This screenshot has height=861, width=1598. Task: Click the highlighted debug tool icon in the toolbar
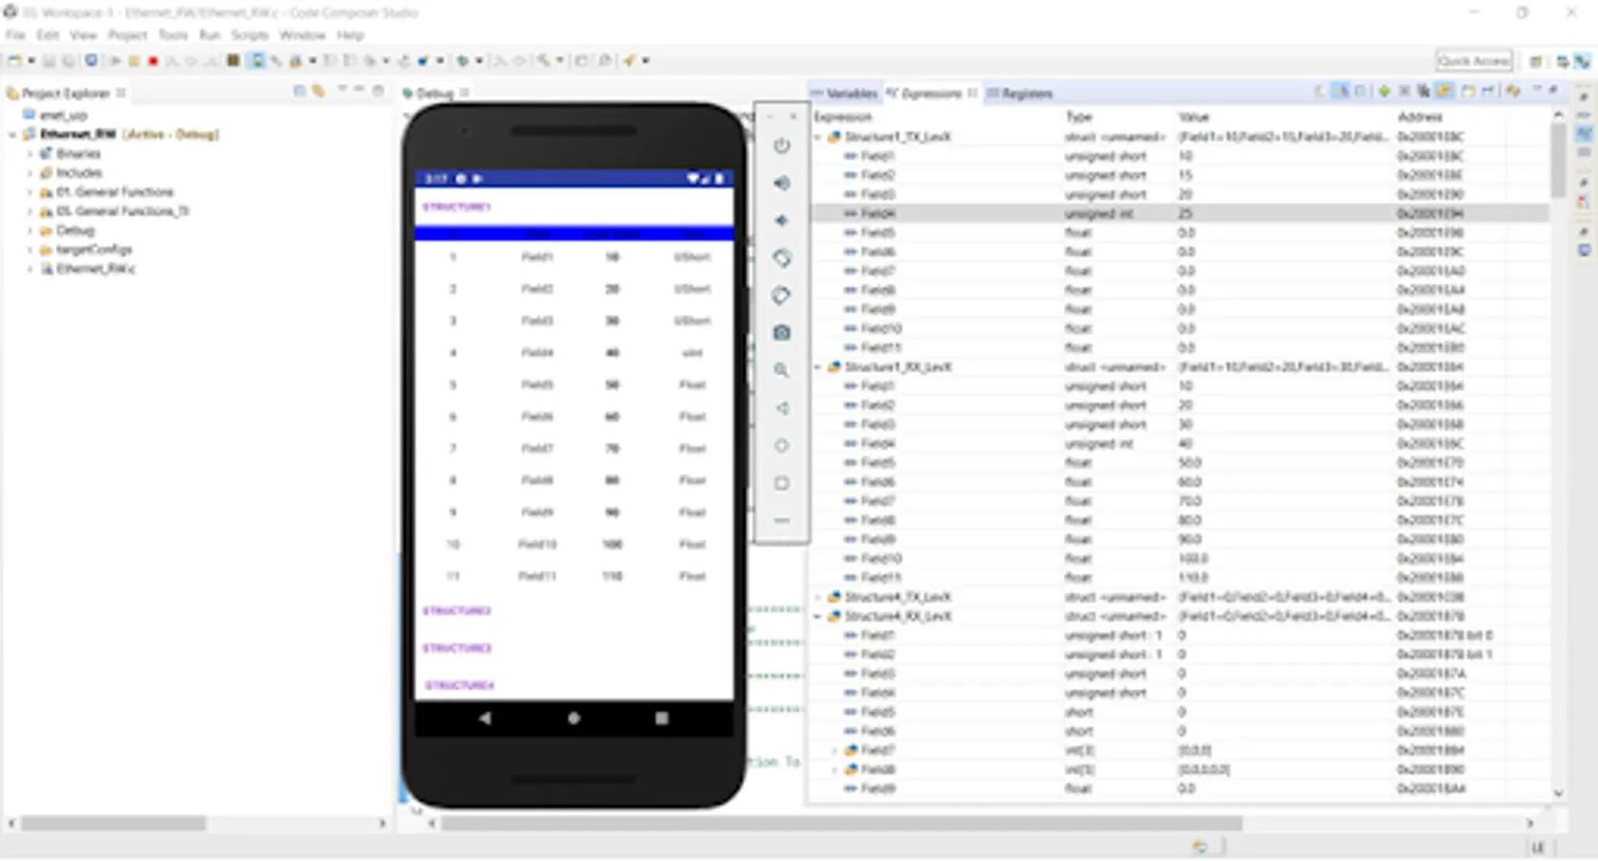[256, 60]
